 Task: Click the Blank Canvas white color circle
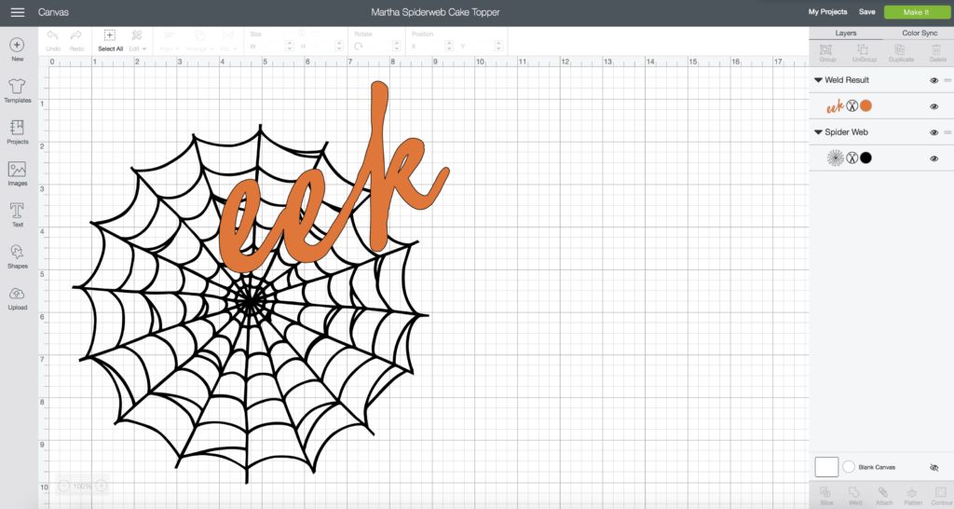[849, 467]
